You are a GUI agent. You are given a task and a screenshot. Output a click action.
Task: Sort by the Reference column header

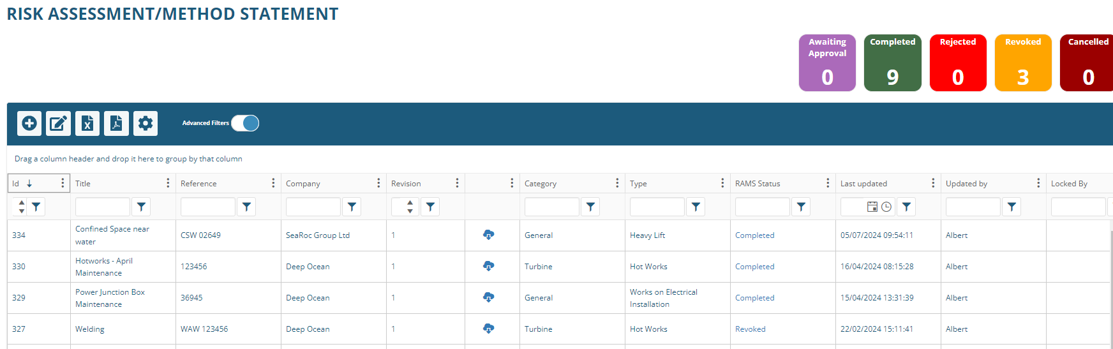198,183
